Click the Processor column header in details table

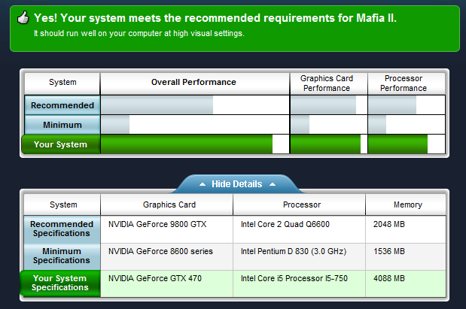[x=300, y=204]
